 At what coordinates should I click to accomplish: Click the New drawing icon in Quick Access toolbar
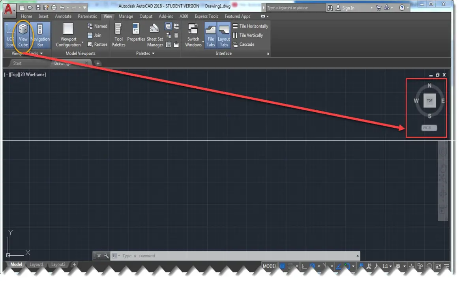22,7
